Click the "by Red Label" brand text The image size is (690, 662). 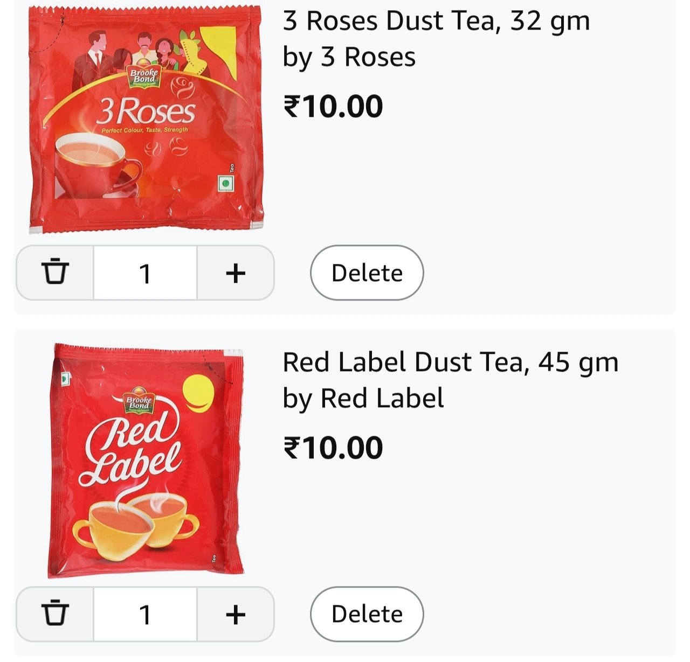click(363, 398)
